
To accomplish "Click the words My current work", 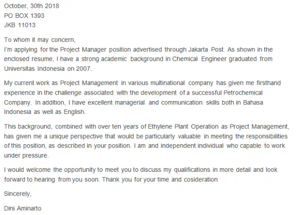I will 27,83.
